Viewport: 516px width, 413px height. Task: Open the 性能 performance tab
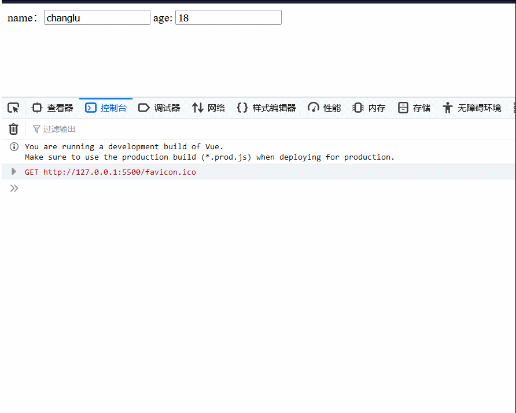point(325,108)
